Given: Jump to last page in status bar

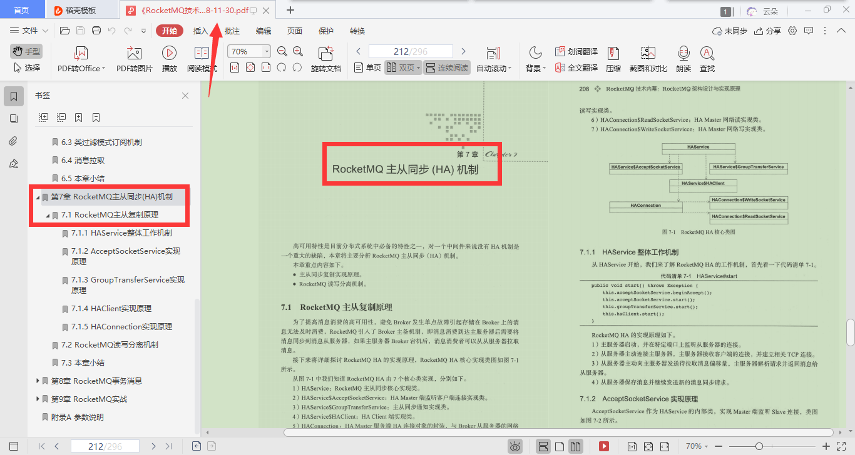Looking at the screenshot, I should point(168,446).
